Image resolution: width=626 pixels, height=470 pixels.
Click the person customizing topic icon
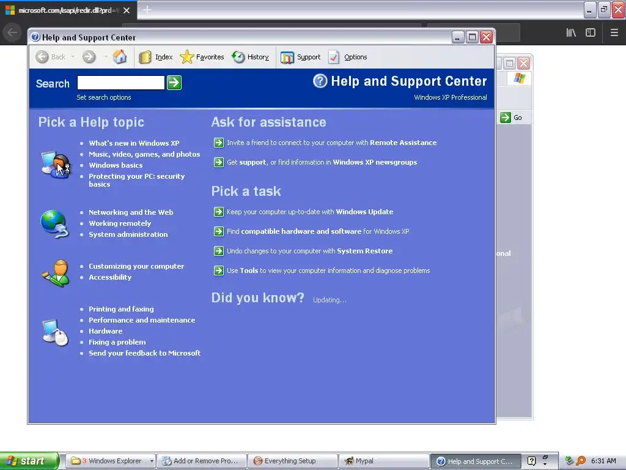tap(56, 274)
